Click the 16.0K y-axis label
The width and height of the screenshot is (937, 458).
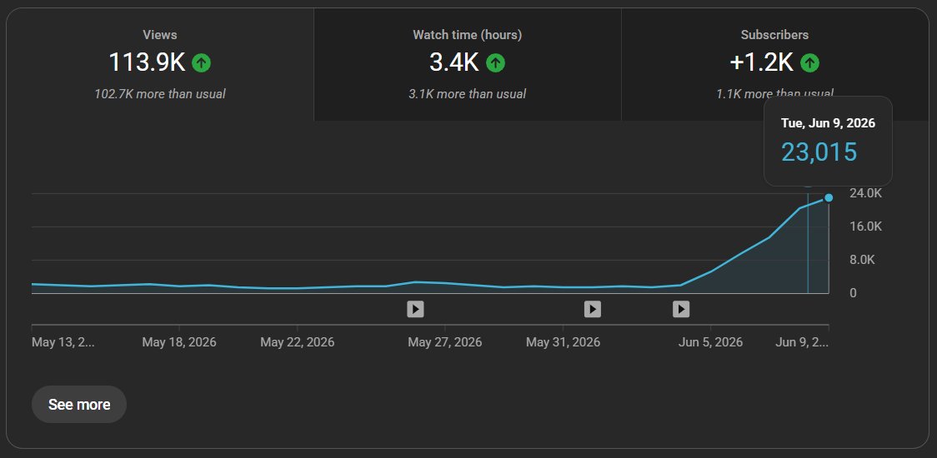coord(866,227)
